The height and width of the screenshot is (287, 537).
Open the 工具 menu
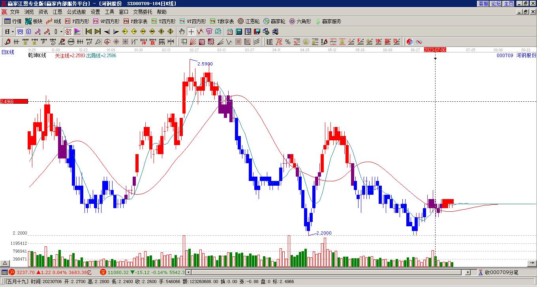point(109,12)
